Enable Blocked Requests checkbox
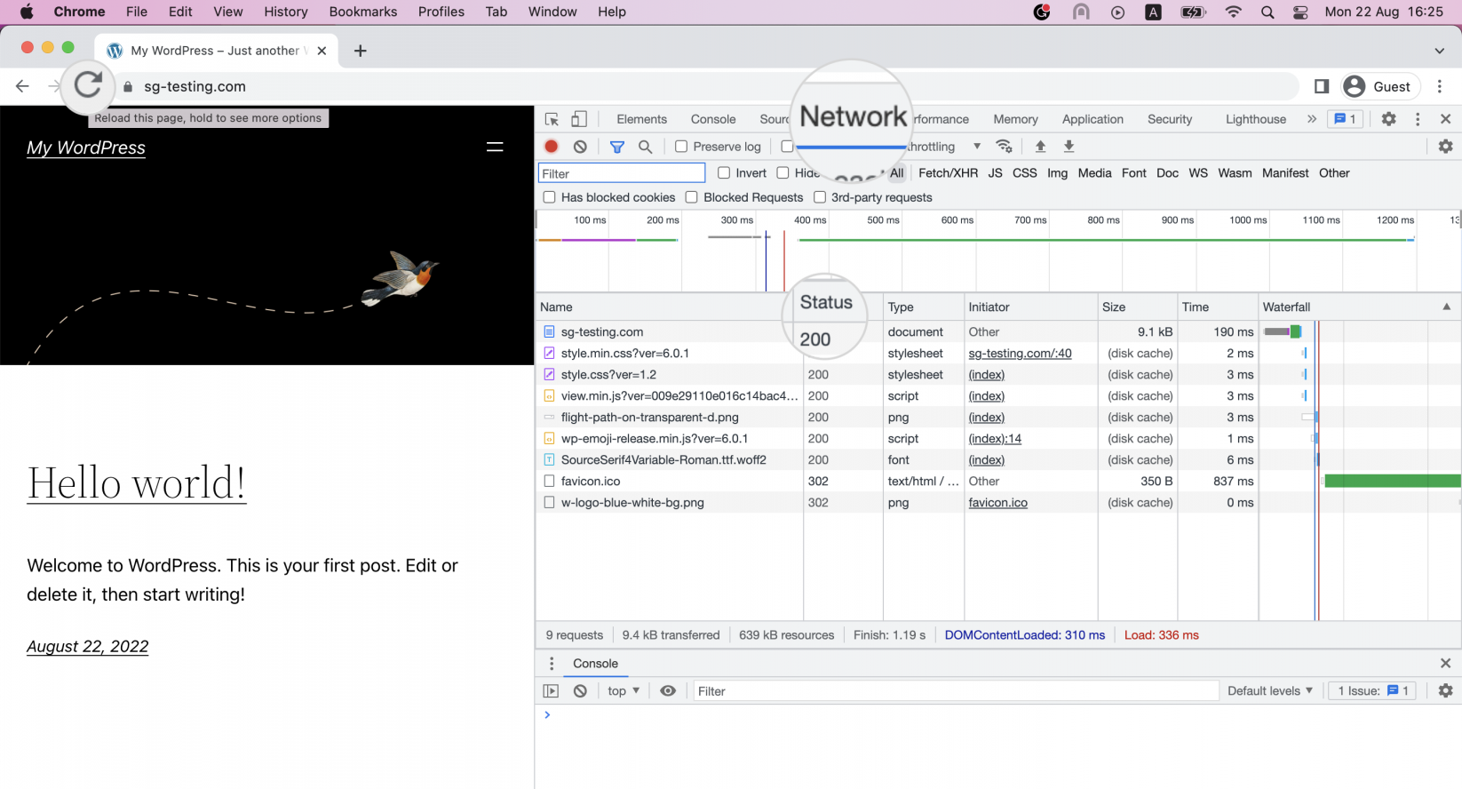The height and width of the screenshot is (789, 1462). [692, 197]
